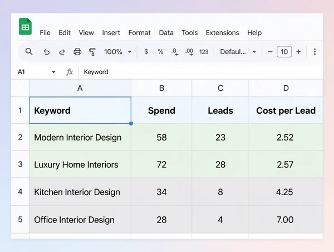Image resolution: width=334 pixels, height=252 pixels.
Task: Select the cost cell showing 4.25
Action: pos(286,192)
